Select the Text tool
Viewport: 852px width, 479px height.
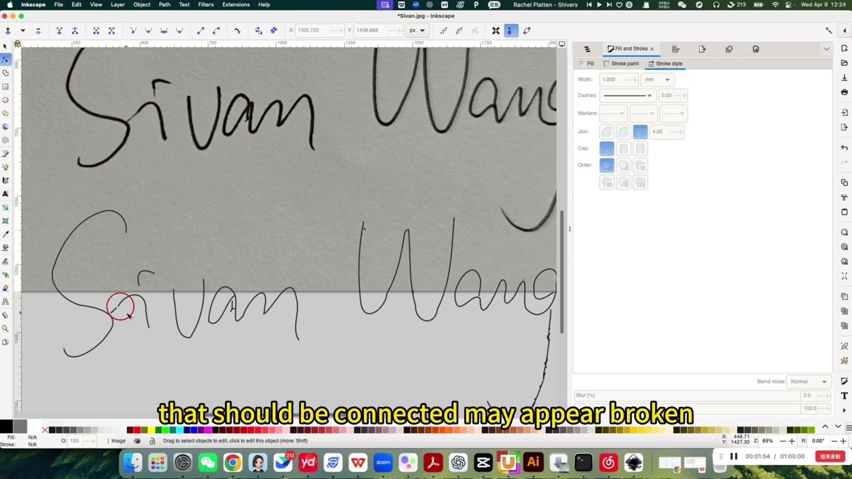[x=5, y=194]
